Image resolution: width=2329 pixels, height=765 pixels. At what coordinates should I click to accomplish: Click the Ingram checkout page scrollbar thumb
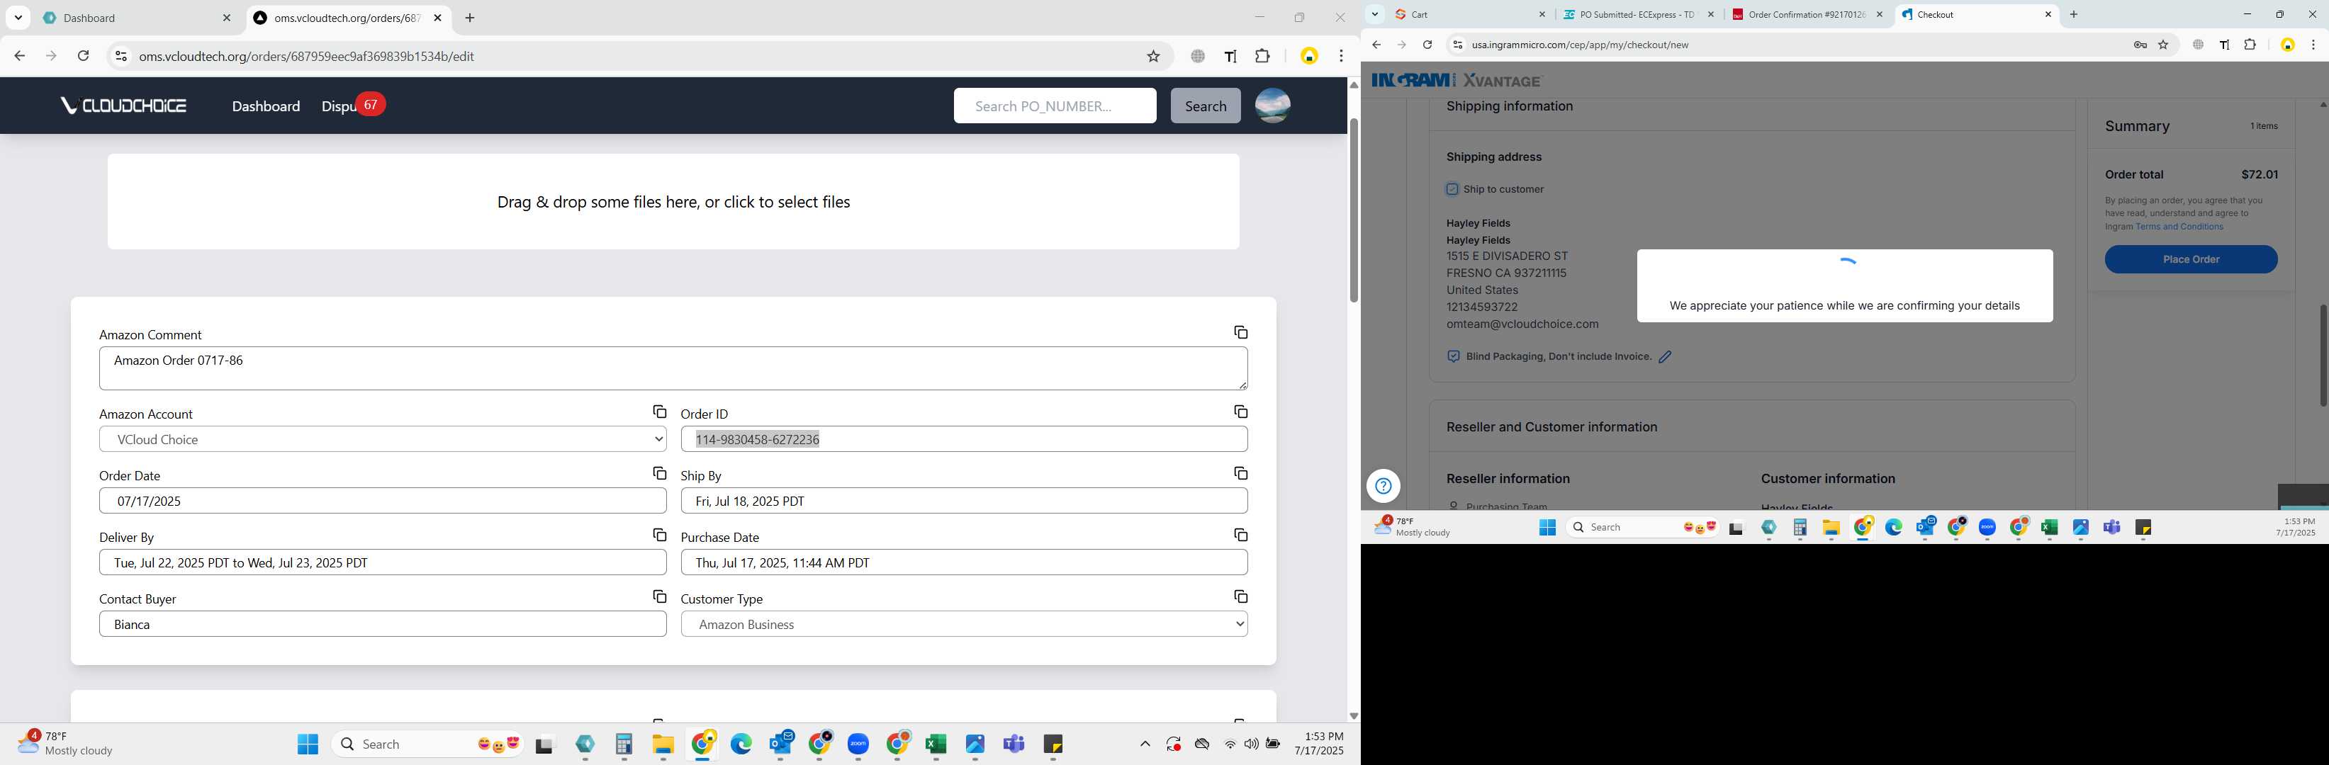(2323, 356)
